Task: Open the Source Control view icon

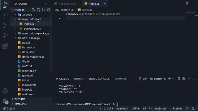Action: click(5, 25)
